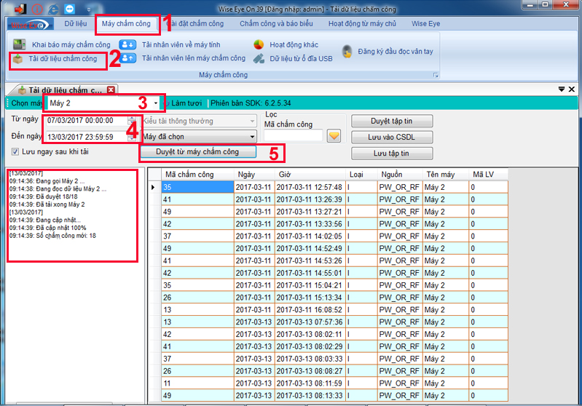Open the Máy đã chọn dropdown
Screen dimensions: 582x406
(x=252, y=136)
